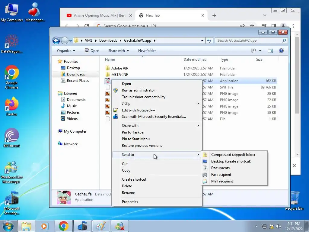Open Paint from taskbar
The height and width of the screenshot is (232, 309).
[101, 226]
